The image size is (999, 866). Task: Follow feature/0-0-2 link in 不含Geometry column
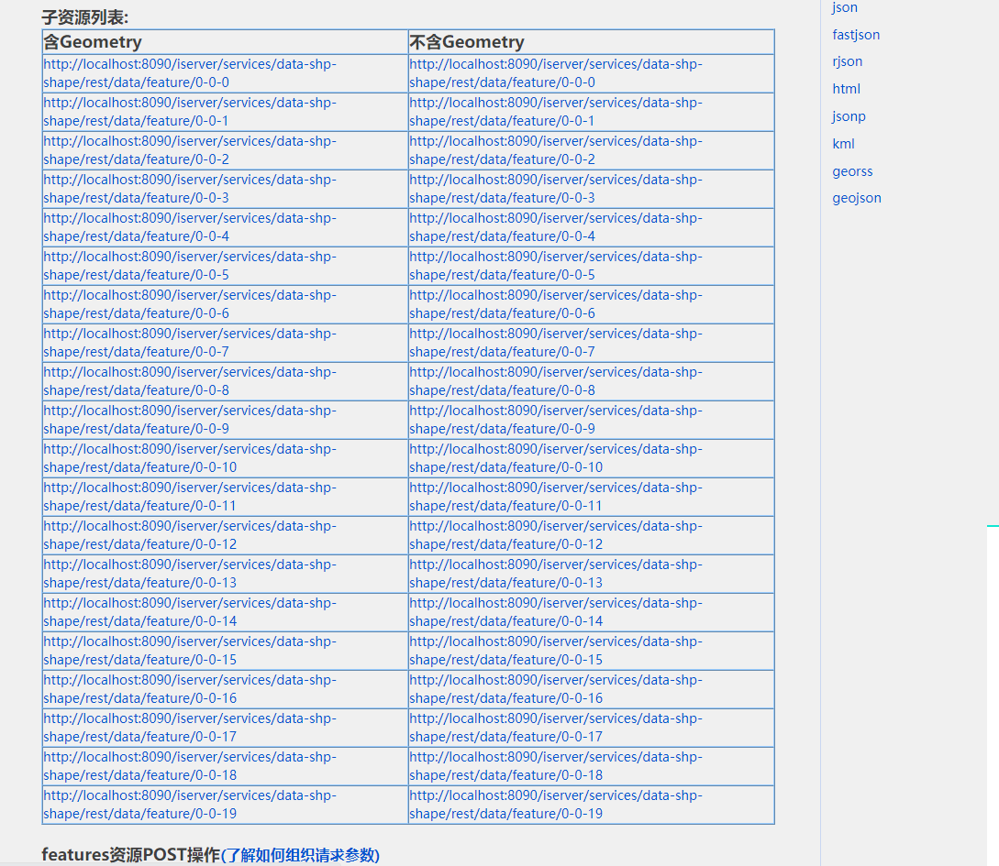556,150
